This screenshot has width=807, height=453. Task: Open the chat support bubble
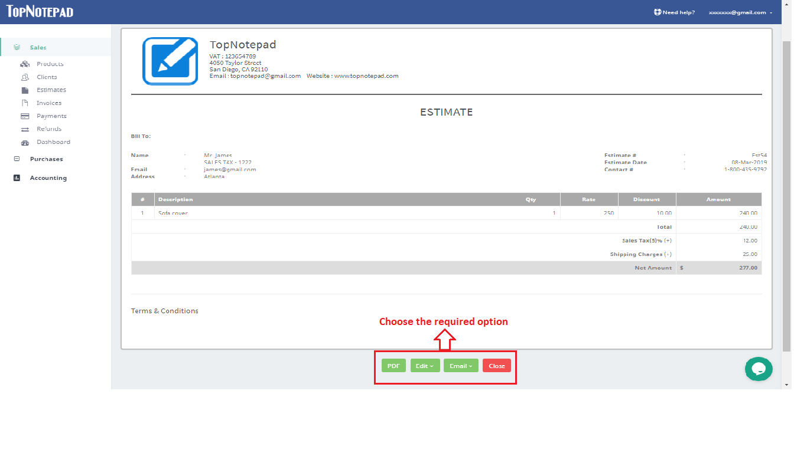pos(759,369)
